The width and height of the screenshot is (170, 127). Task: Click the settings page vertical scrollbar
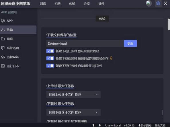(169, 24)
